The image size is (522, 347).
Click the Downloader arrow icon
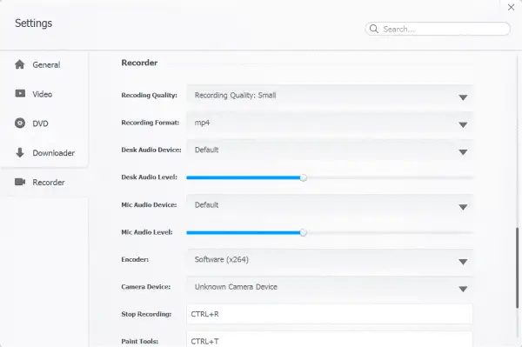point(20,152)
